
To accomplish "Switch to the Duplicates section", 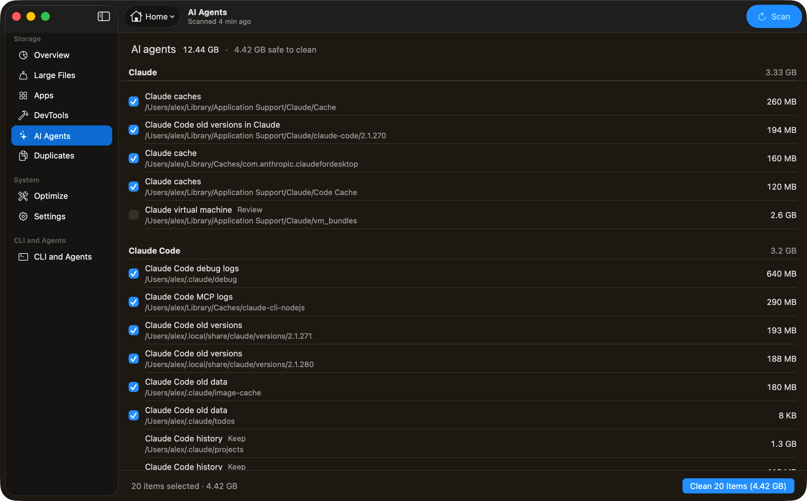I will click(62, 156).
